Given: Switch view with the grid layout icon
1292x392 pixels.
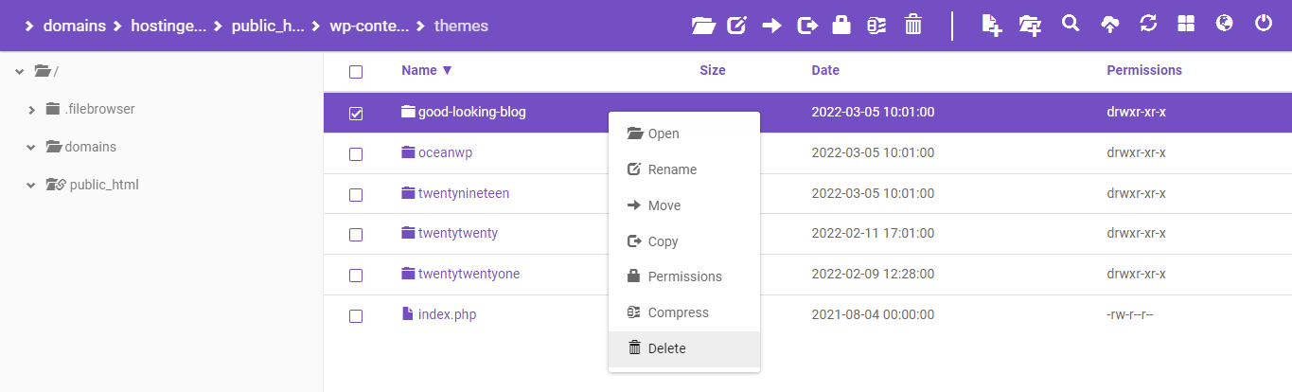Looking at the screenshot, I should [1186, 25].
